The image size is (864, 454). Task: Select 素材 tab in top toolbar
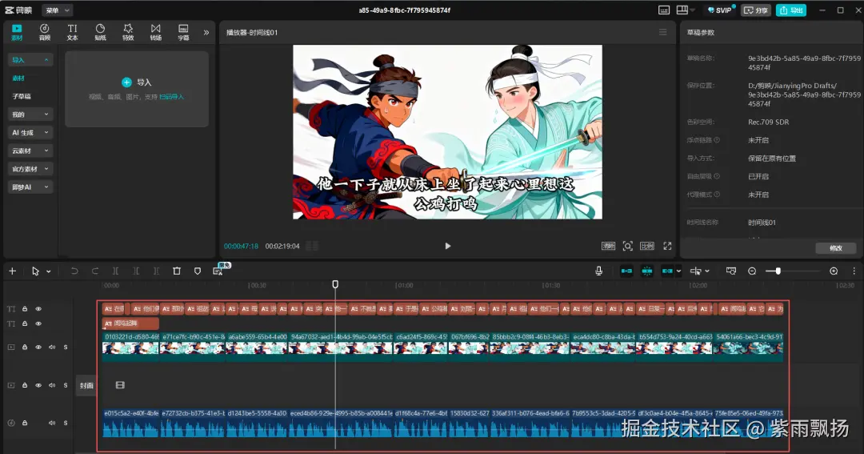17,32
